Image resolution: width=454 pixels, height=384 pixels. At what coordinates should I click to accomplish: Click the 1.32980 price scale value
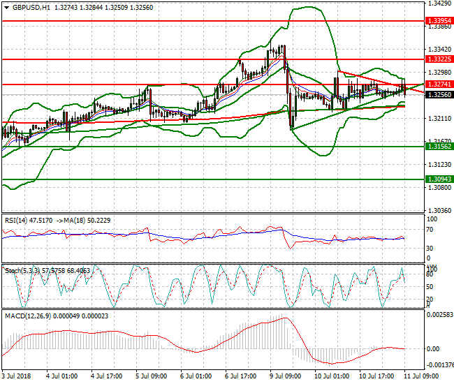(439, 73)
